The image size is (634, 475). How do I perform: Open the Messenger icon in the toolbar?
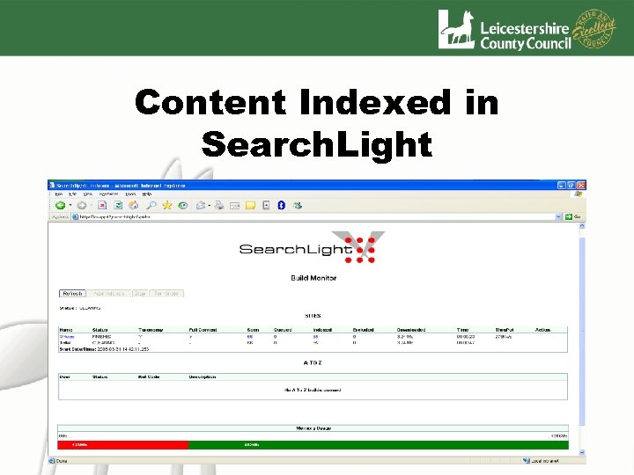298,205
